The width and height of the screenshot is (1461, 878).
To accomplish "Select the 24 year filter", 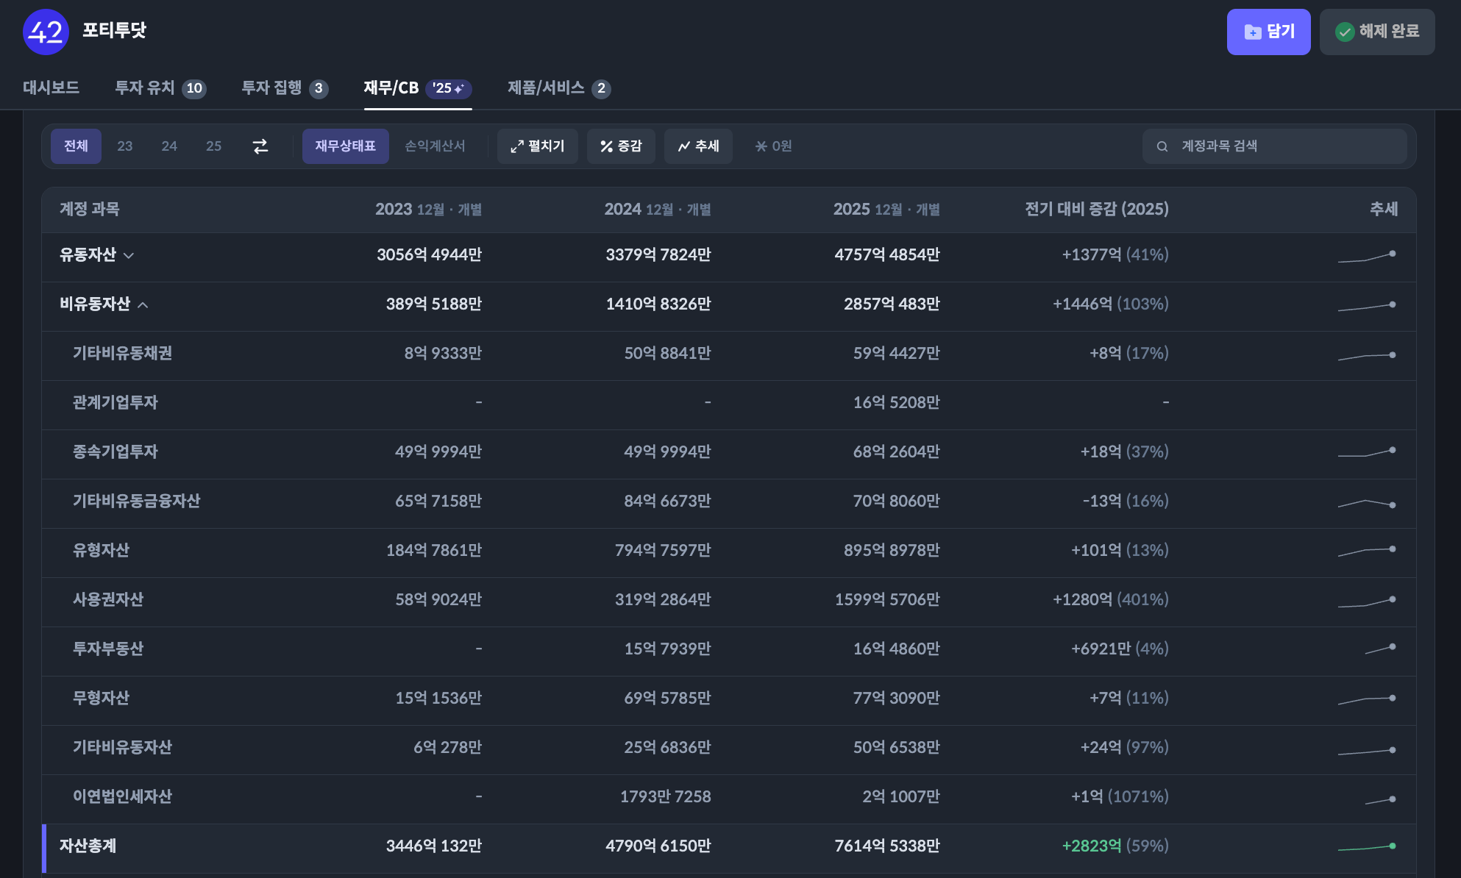I will 169,146.
